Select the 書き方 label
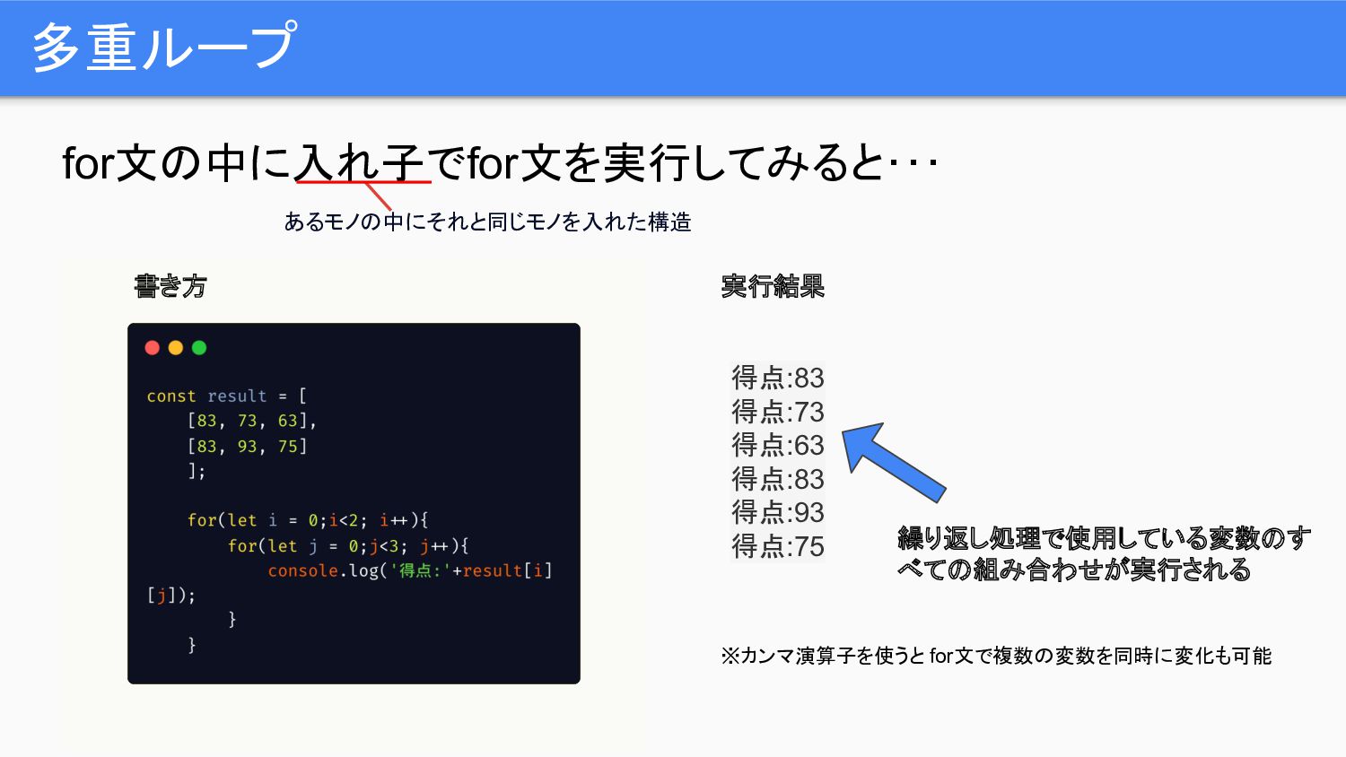1346x757 pixels. [x=170, y=286]
